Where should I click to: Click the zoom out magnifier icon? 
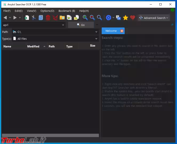pos(92,18)
